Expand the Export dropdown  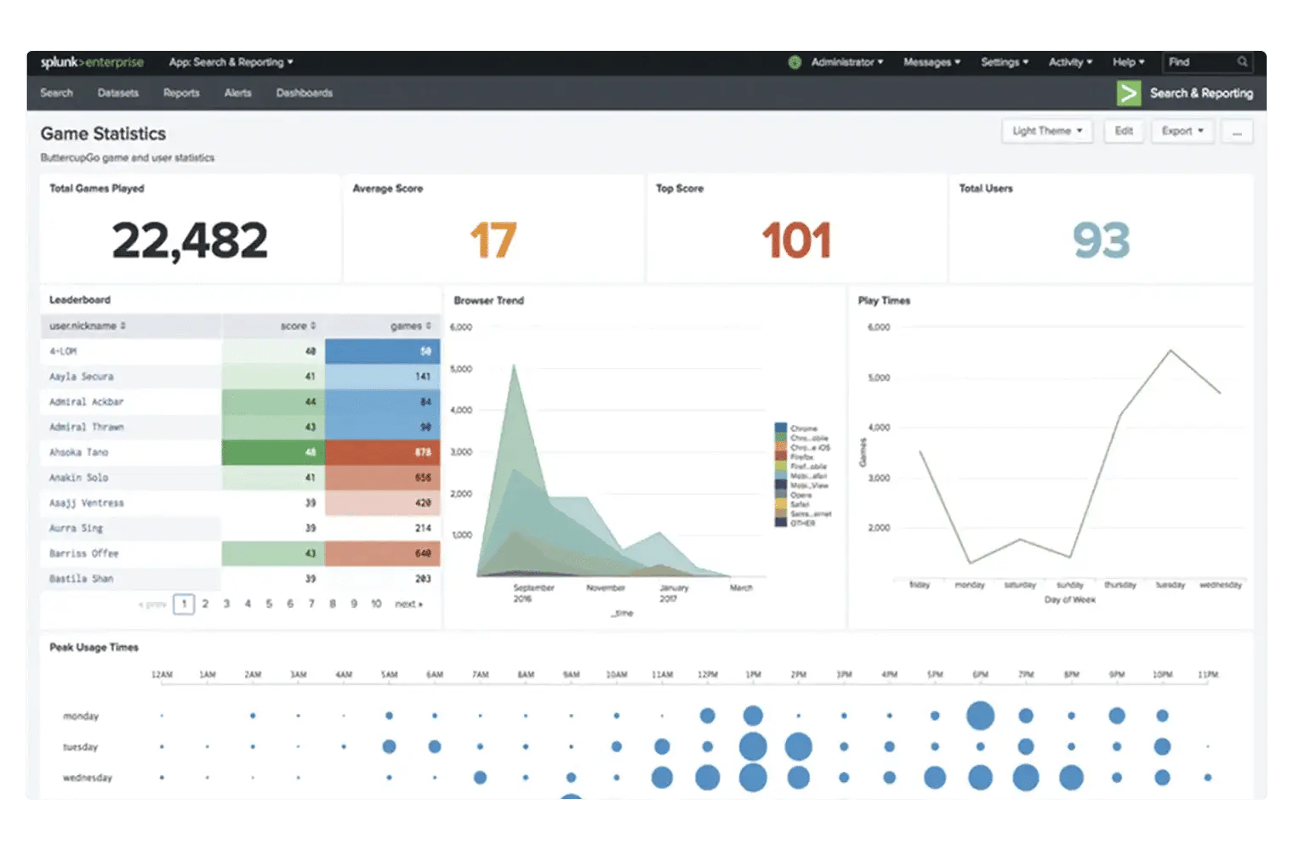pos(1182,131)
